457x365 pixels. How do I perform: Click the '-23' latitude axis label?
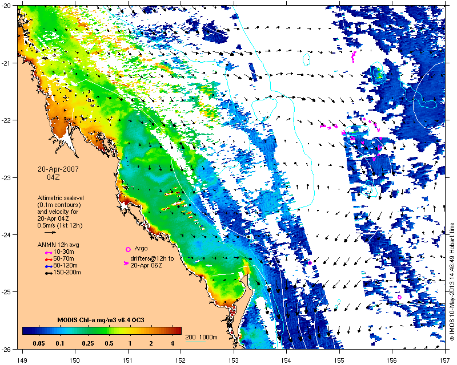(x=6, y=177)
